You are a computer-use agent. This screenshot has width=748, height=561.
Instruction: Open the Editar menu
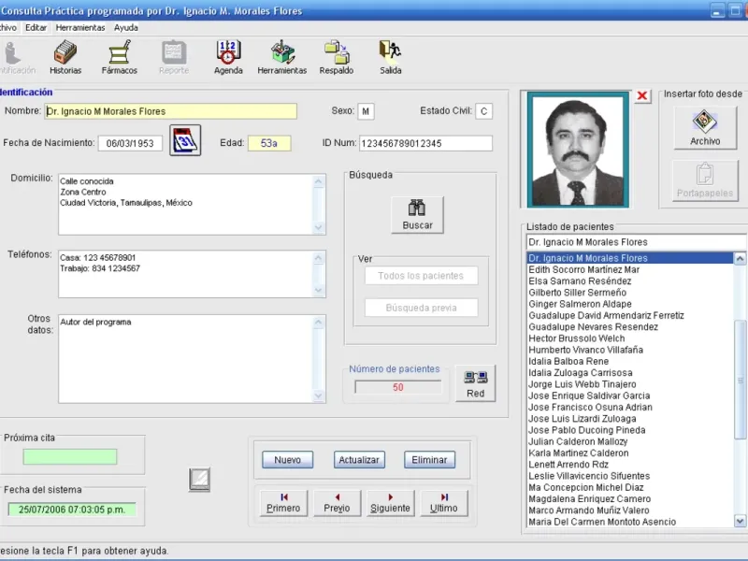click(x=36, y=27)
